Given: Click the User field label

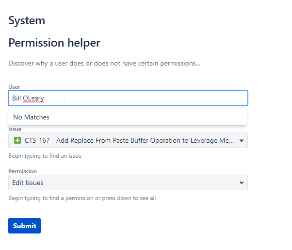Looking at the screenshot, I should pyautogui.click(x=14, y=87).
